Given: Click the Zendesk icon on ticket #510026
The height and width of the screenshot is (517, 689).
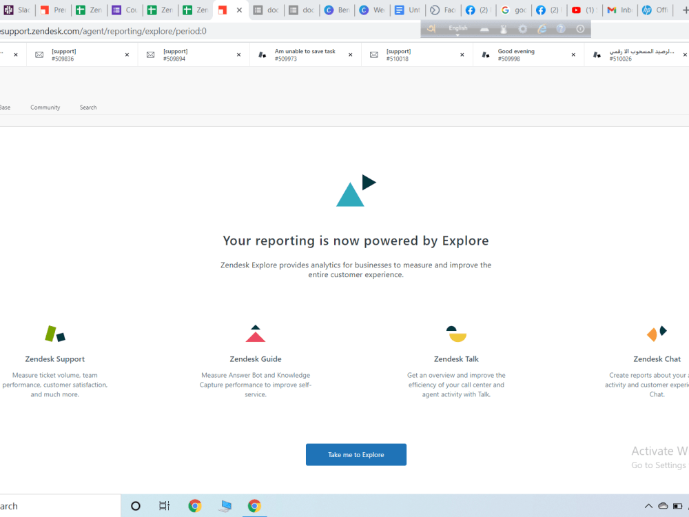Looking at the screenshot, I should click(x=597, y=55).
